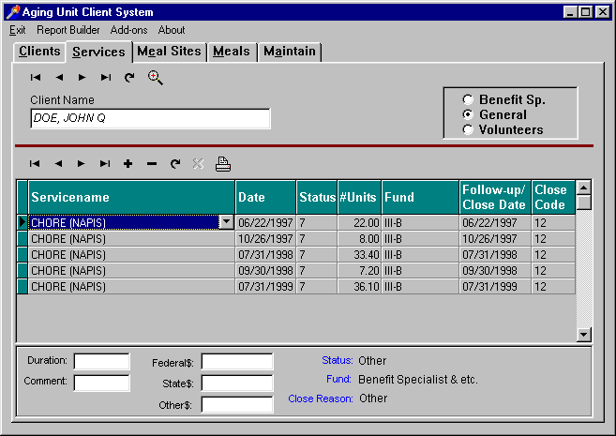Maximize the Aging Unit Client System window
The image size is (616, 436).
585,12
